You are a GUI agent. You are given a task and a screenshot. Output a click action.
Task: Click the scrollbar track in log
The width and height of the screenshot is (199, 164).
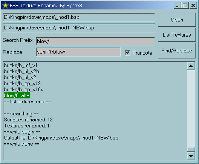(191, 109)
